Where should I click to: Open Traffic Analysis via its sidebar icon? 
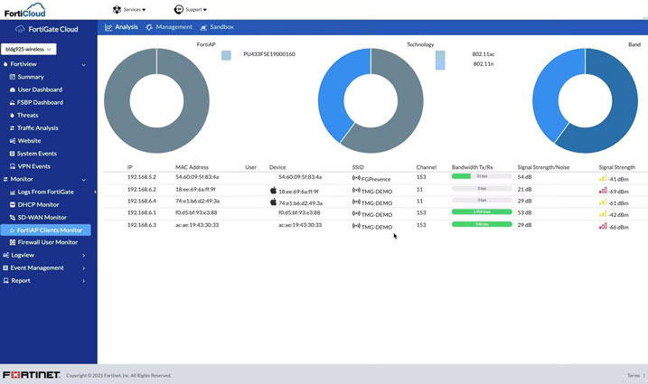[12, 128]
